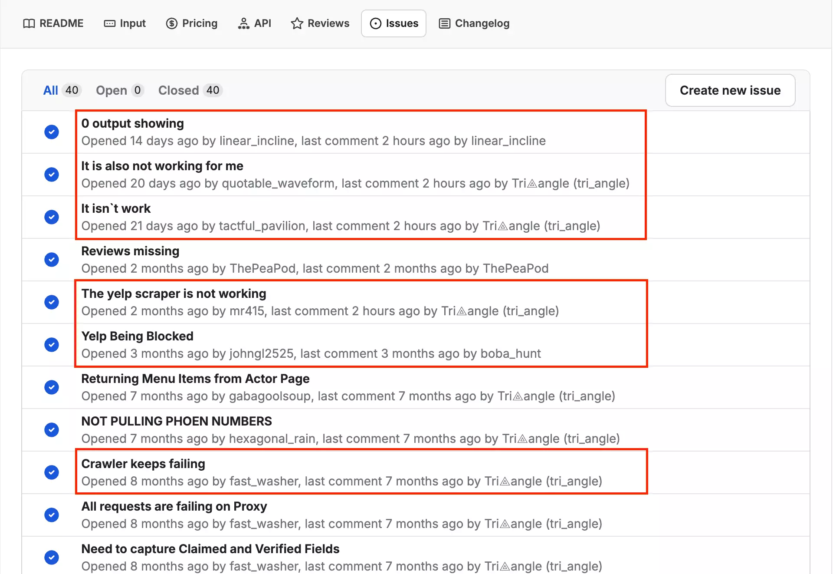Open issue 'All requests are failing on Proxy'
The image size is (833, 574).
[x=174, y=506]
